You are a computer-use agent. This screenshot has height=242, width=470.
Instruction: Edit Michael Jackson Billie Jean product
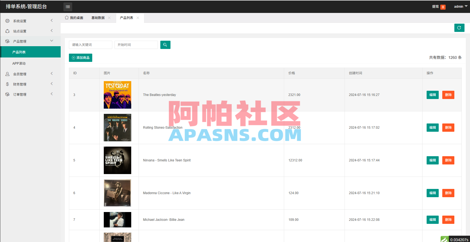[433, 220]
